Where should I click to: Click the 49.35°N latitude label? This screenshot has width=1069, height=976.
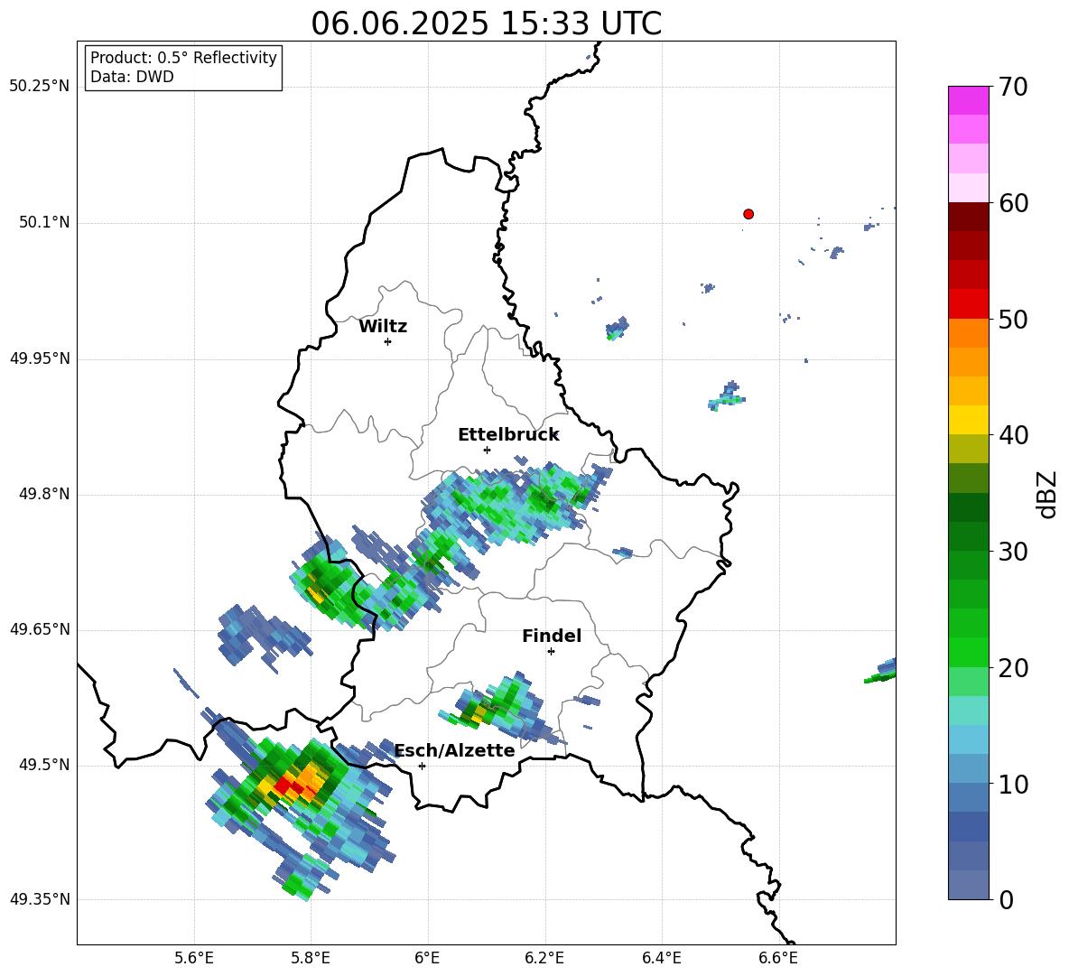[40, 900]
